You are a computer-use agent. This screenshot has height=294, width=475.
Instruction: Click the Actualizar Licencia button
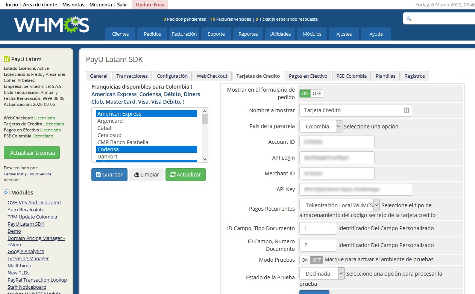pos(32,152)
